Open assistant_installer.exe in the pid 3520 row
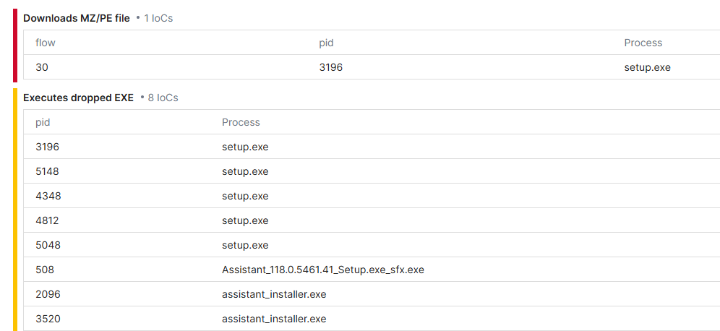720x331 pixels. 274,319
